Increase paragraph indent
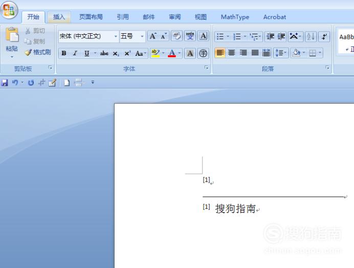This screenshot has width=354, height=268. coord(281,36)
